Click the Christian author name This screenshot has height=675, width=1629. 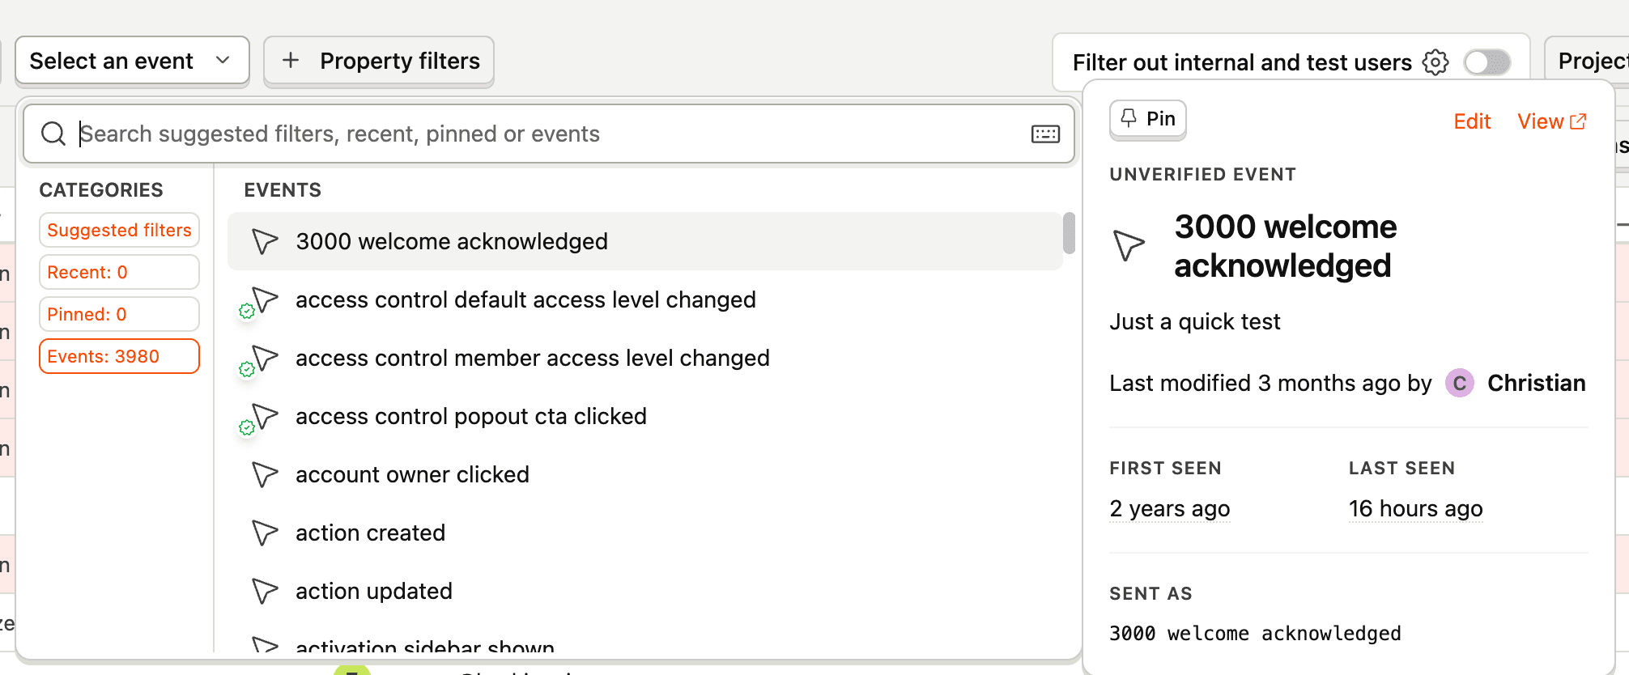click(x=1536, y=383)
